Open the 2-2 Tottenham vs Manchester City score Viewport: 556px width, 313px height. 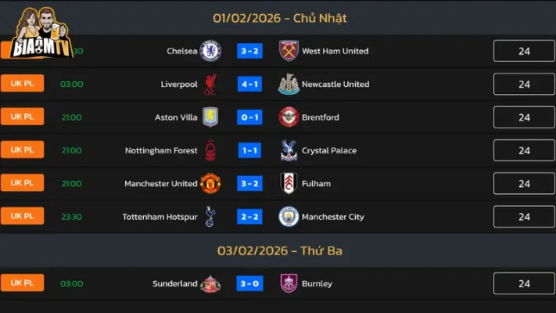(249, 217)
